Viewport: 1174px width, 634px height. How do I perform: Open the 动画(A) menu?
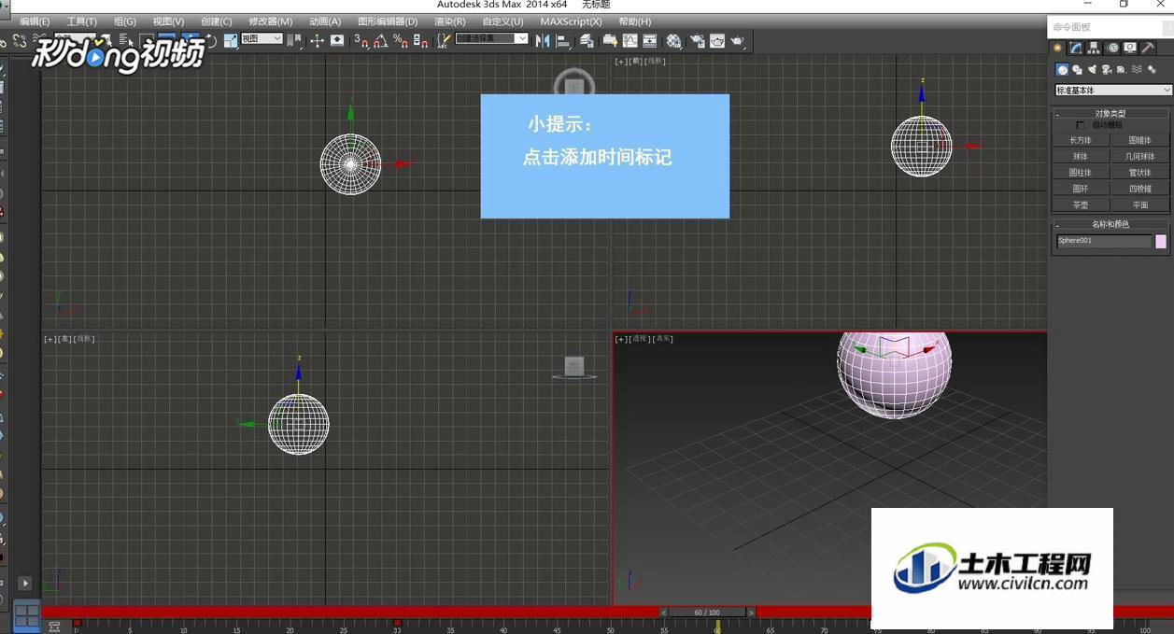tap(324, 21)
